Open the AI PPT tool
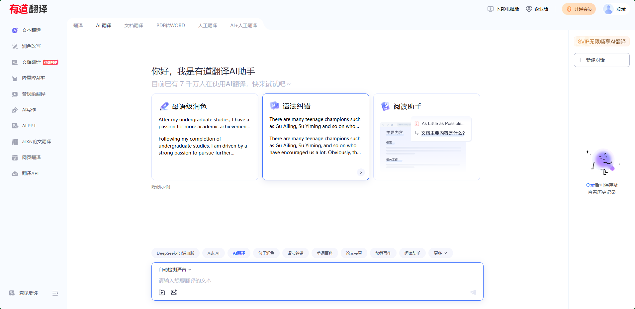The height and width of the screenshot is (309, 635). pyautogui.click(x=29, y=126)
